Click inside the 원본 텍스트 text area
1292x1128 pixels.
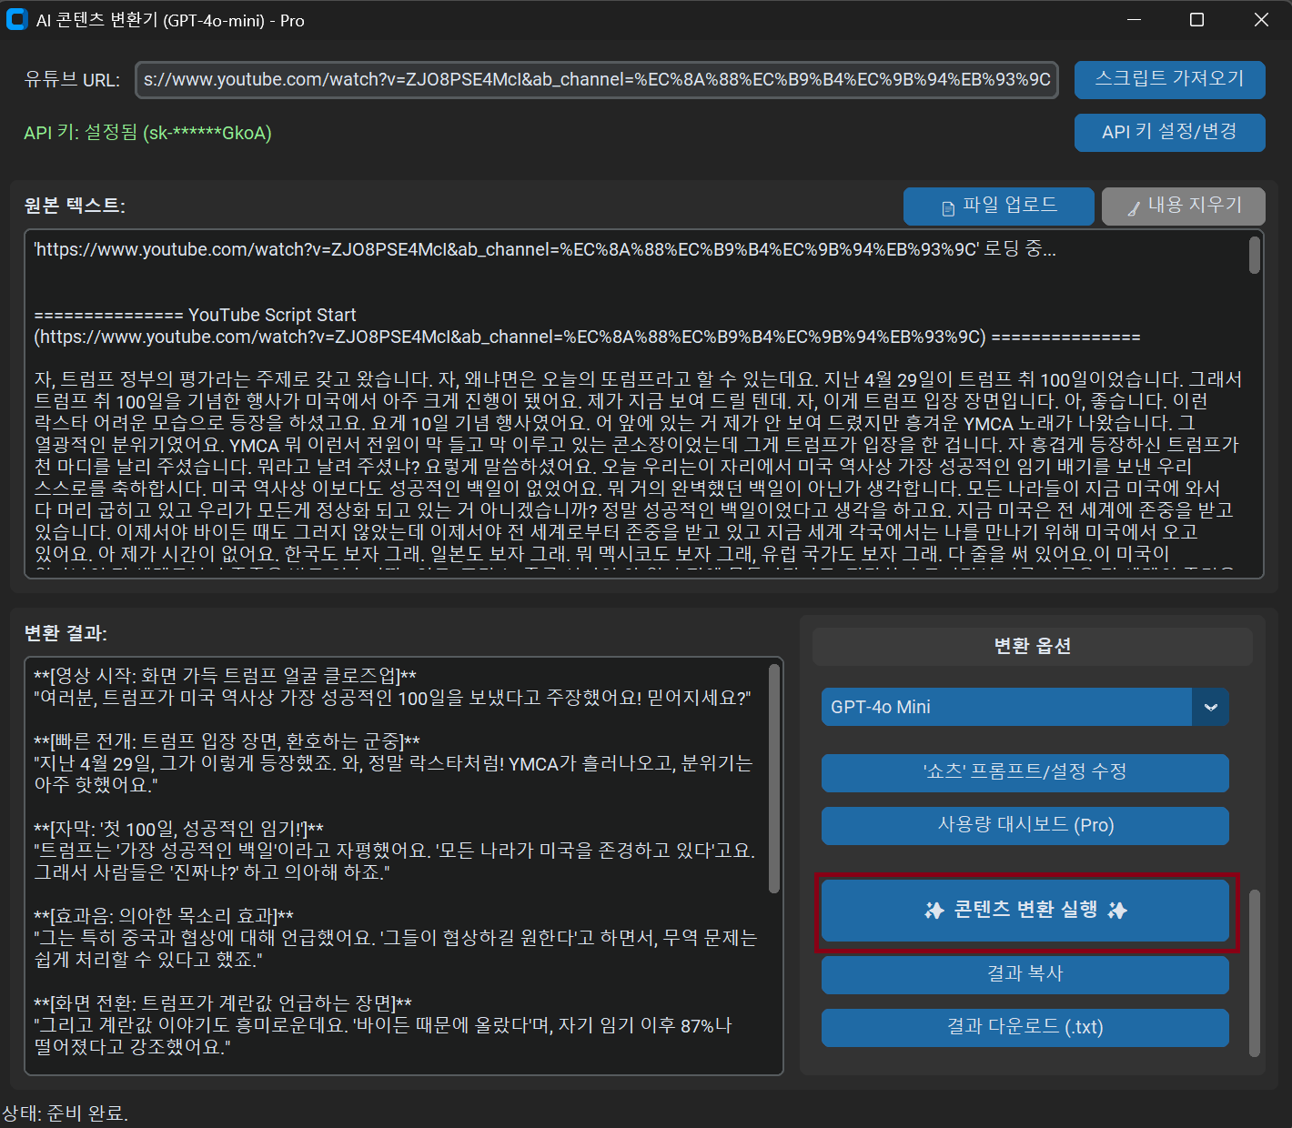pos(637,455)
